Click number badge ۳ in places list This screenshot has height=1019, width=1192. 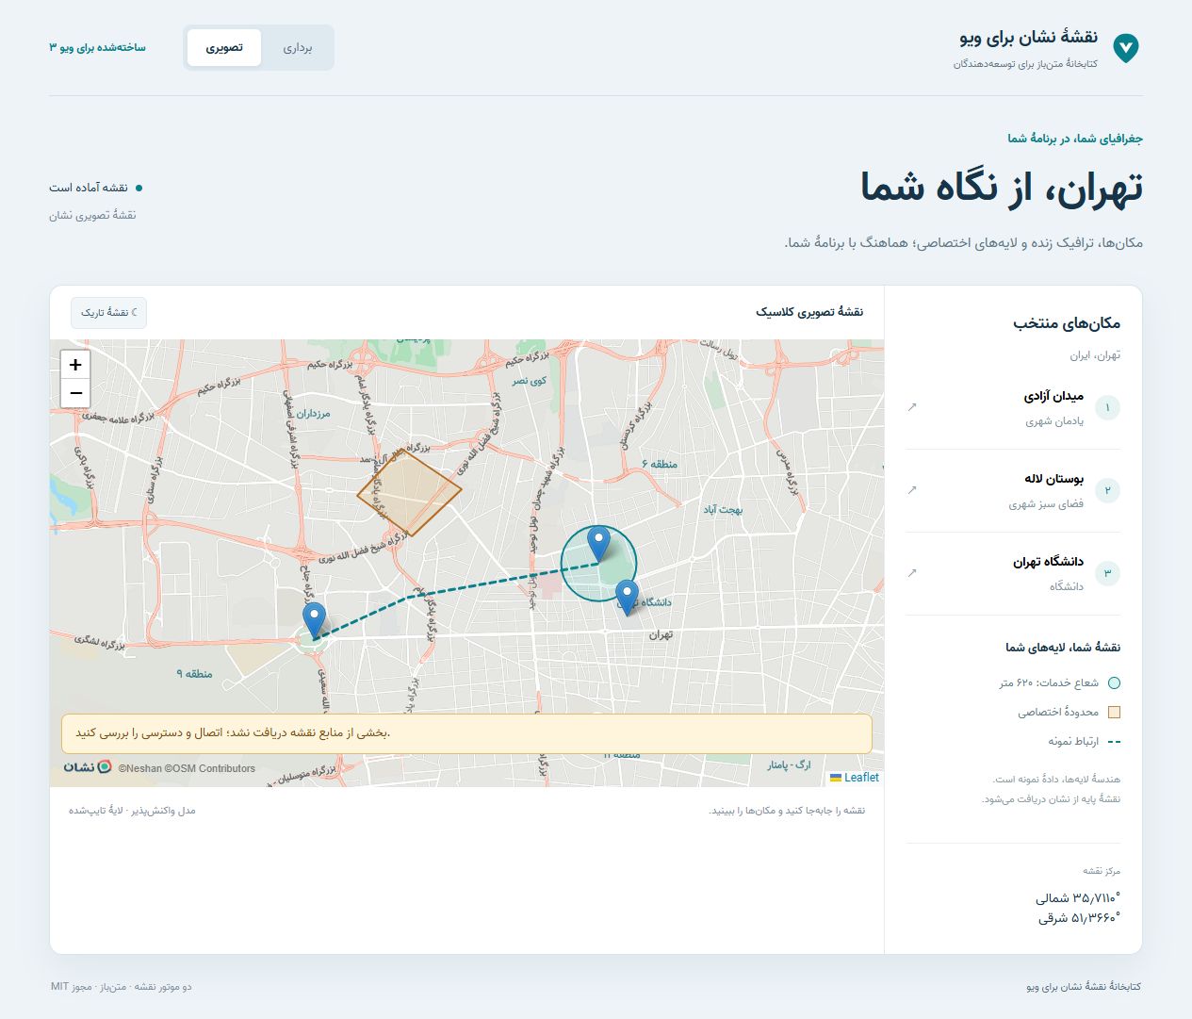[x=1108, y=574]
